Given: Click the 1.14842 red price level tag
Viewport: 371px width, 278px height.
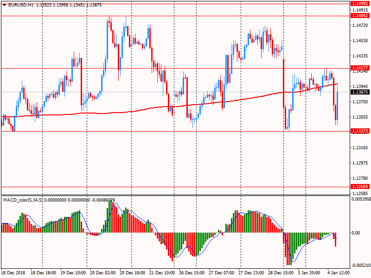Looking at the screenshot, I should (x=360, y=15).
